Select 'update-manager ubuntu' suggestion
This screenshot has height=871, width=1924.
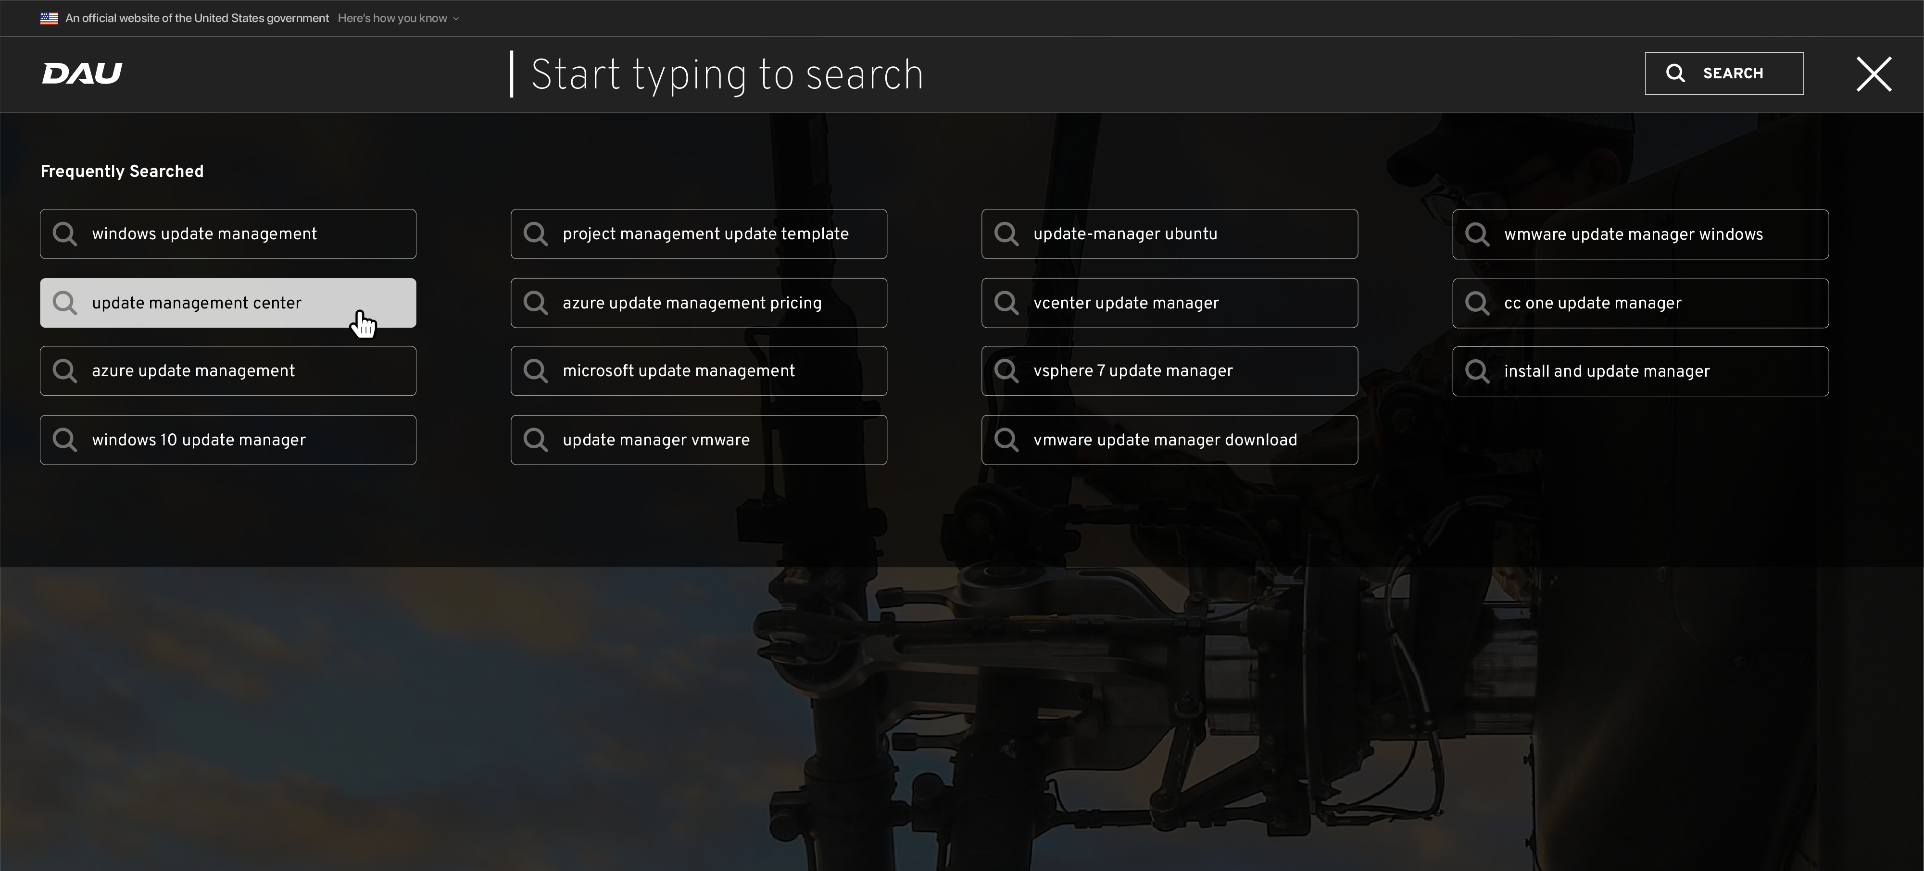click(1169, 233)
